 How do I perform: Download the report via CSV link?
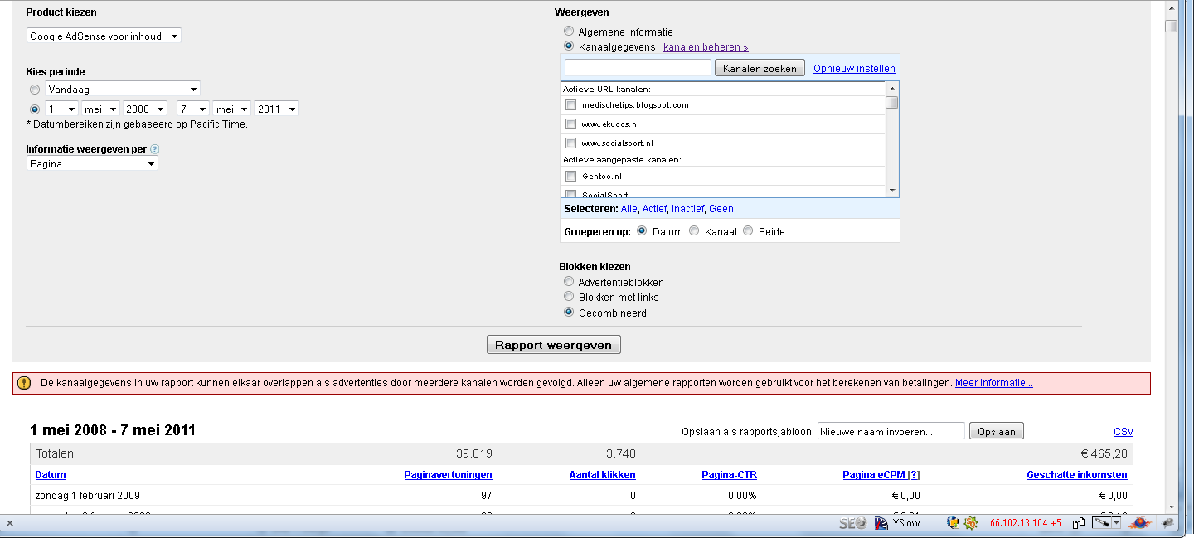pos(1124,431)
